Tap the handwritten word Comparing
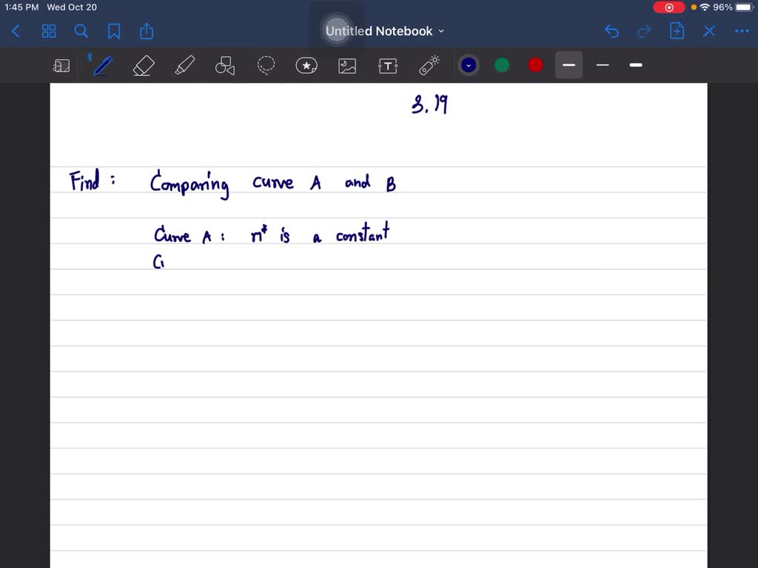 pos(189,184)
